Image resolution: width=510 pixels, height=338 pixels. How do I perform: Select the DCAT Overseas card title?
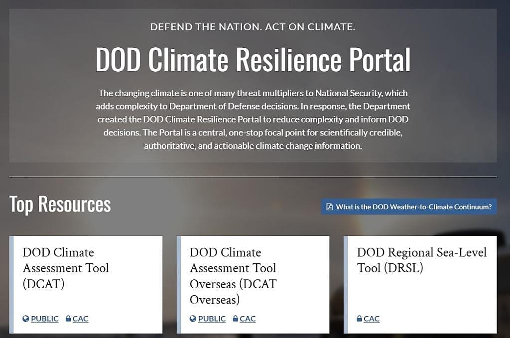point(233,276)
